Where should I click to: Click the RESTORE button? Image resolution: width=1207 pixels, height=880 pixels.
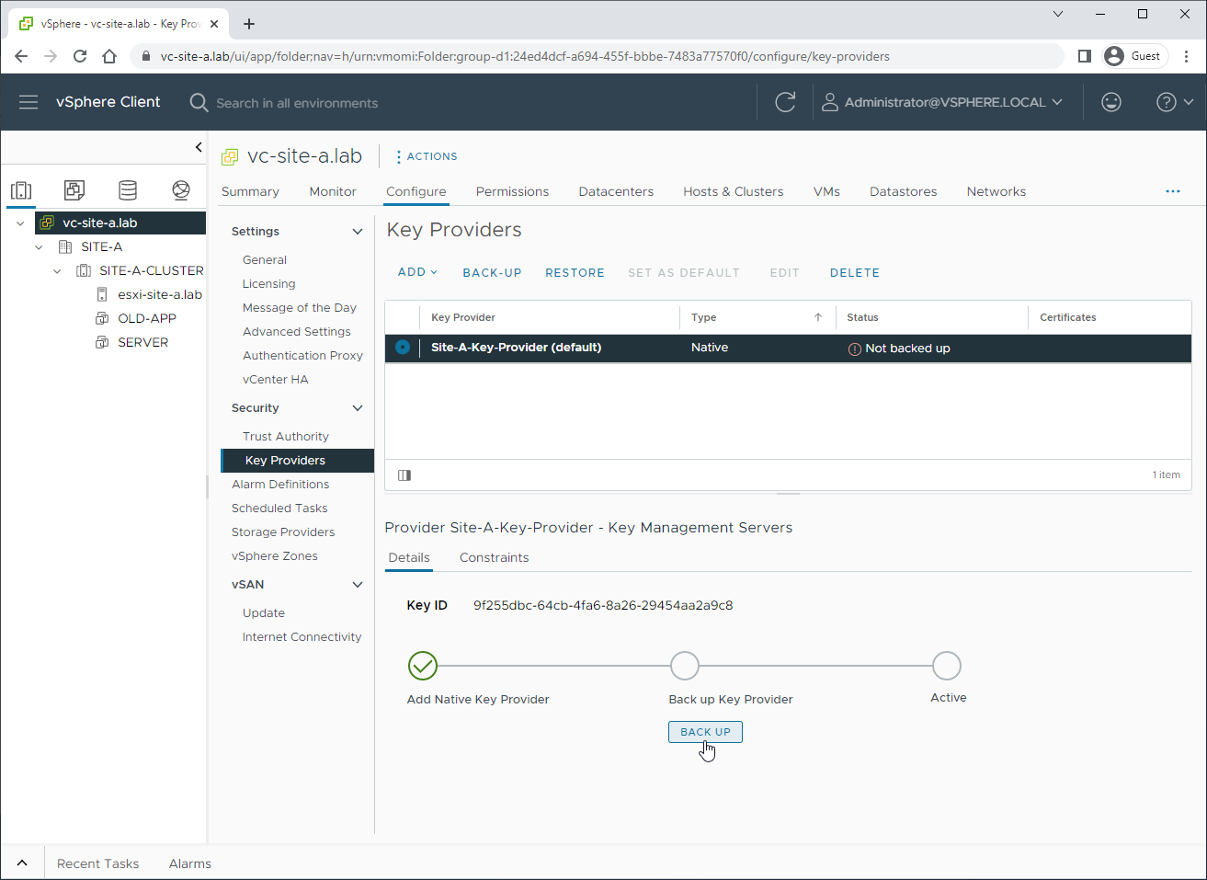[x=575, y=272]
